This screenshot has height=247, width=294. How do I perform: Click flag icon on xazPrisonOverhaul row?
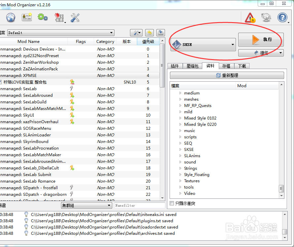tap(72, 122)
